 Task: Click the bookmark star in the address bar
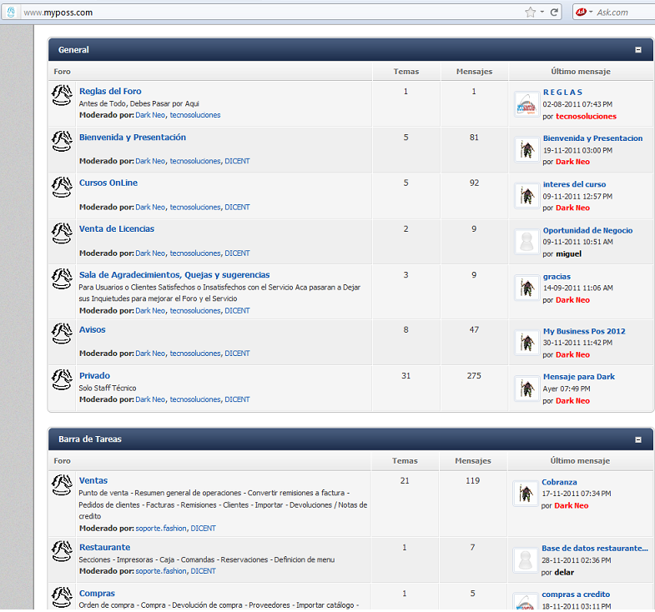click(530, 12)
